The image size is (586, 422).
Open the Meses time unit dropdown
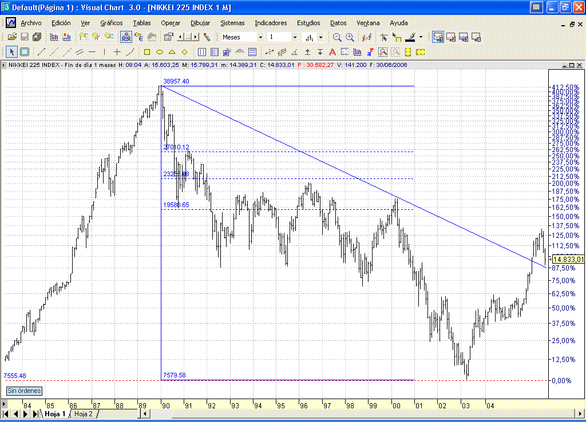point(260,37)
